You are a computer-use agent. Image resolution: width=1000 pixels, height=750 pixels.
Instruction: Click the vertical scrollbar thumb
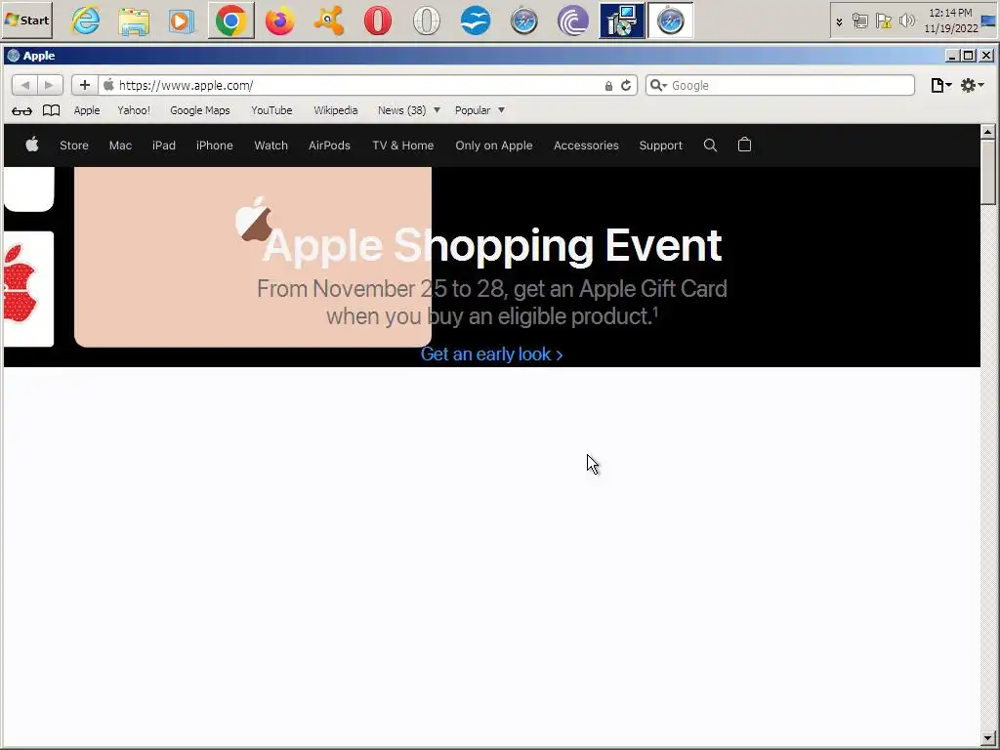pyautogui.click(x=988, y=172)
